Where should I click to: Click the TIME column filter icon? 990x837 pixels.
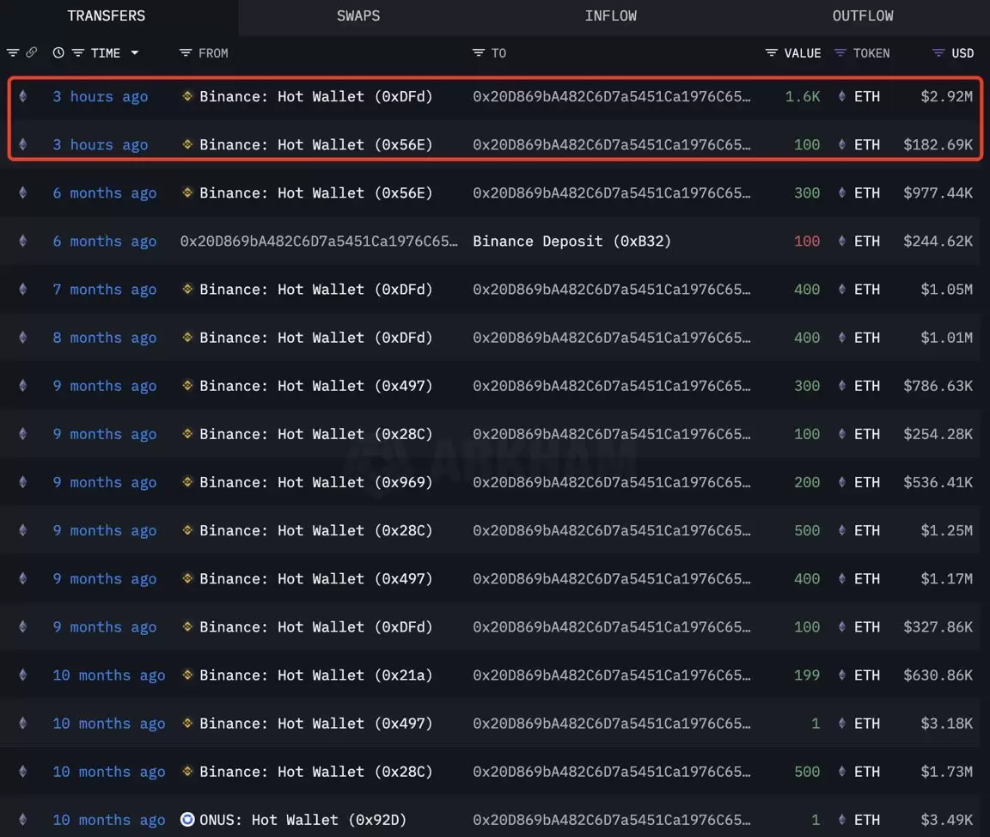[x=77, y=53]
